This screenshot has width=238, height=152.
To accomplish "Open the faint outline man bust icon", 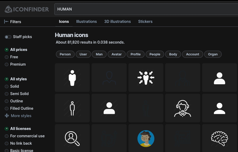I will pos(109,78).
